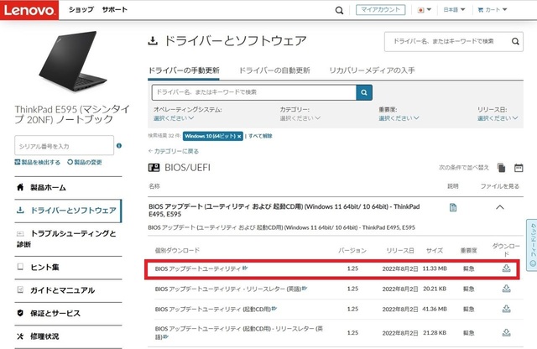Click the house icon next to 製品ホーム
Image resolution: width=537 pixels, height=349 pixels.
[20, 187]
